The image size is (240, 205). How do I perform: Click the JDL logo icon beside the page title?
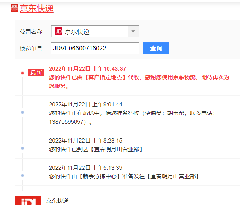pos(14,8)
